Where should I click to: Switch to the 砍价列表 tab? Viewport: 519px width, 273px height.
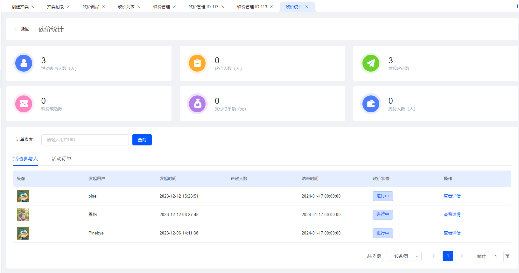(x=126, y=7)
